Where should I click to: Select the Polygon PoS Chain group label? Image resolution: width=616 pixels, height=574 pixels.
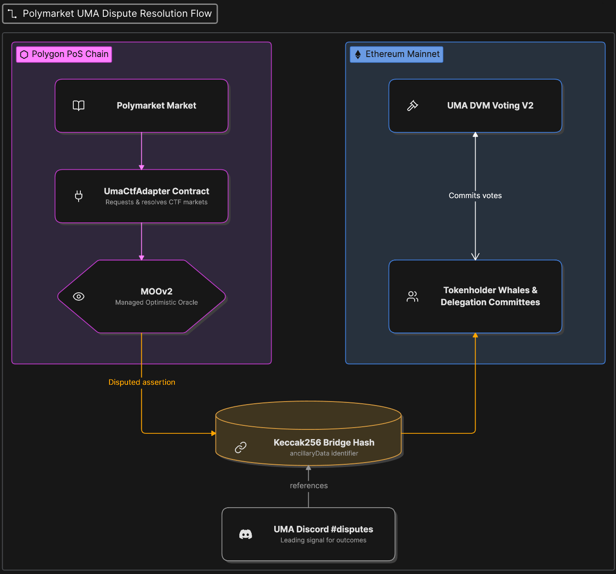pos(64,54)
